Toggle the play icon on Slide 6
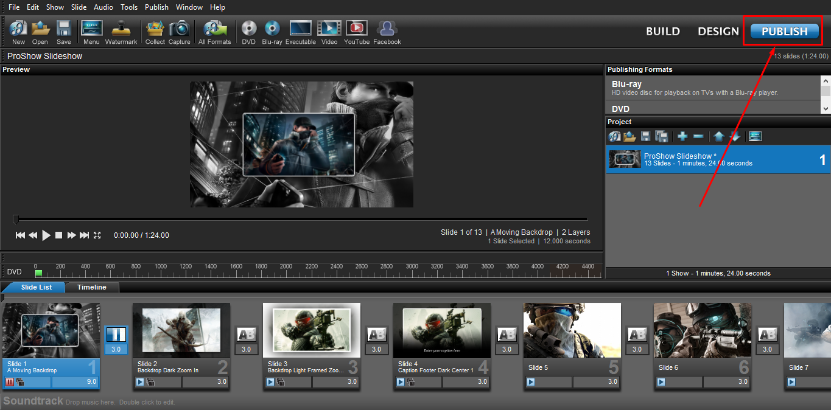Viewport: 831px width, 410px height. click(x=661, y=382)
